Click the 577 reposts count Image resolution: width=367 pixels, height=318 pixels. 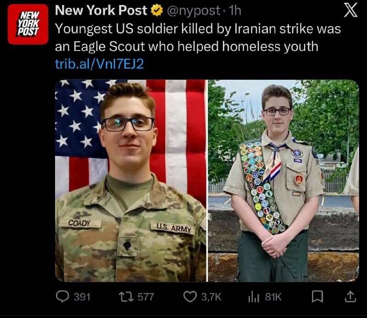(145, 297)
